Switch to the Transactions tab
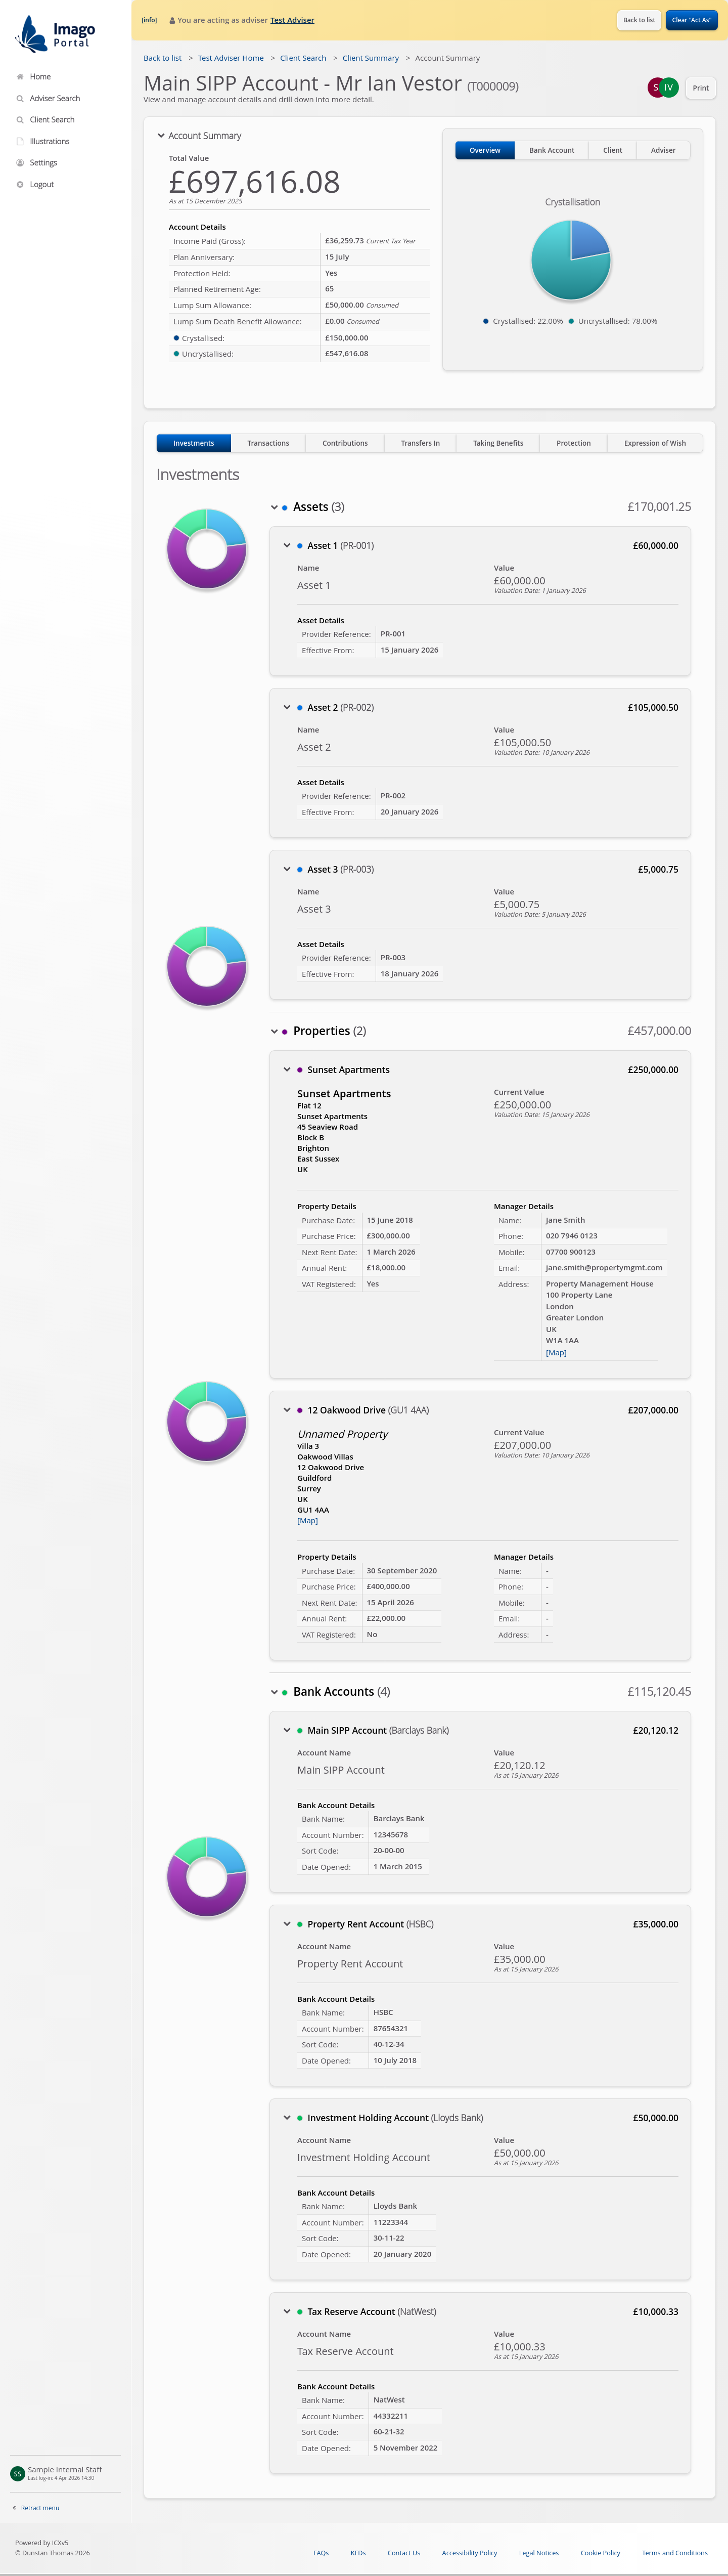 point(268,443)
